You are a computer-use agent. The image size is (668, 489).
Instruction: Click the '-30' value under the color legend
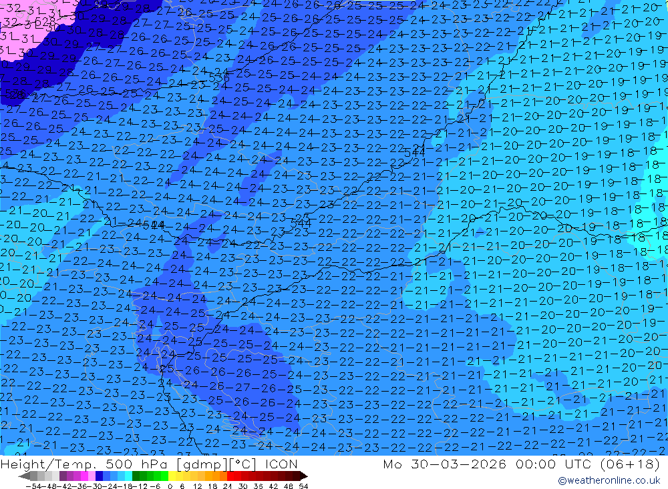click(x=95, y=486)
